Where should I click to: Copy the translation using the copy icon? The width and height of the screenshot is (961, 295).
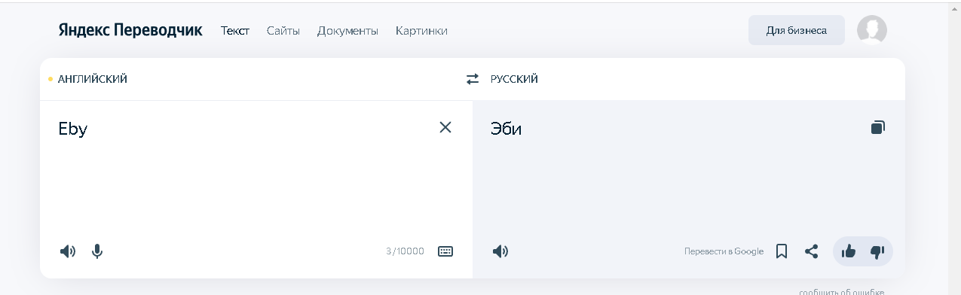click(877, 127)
